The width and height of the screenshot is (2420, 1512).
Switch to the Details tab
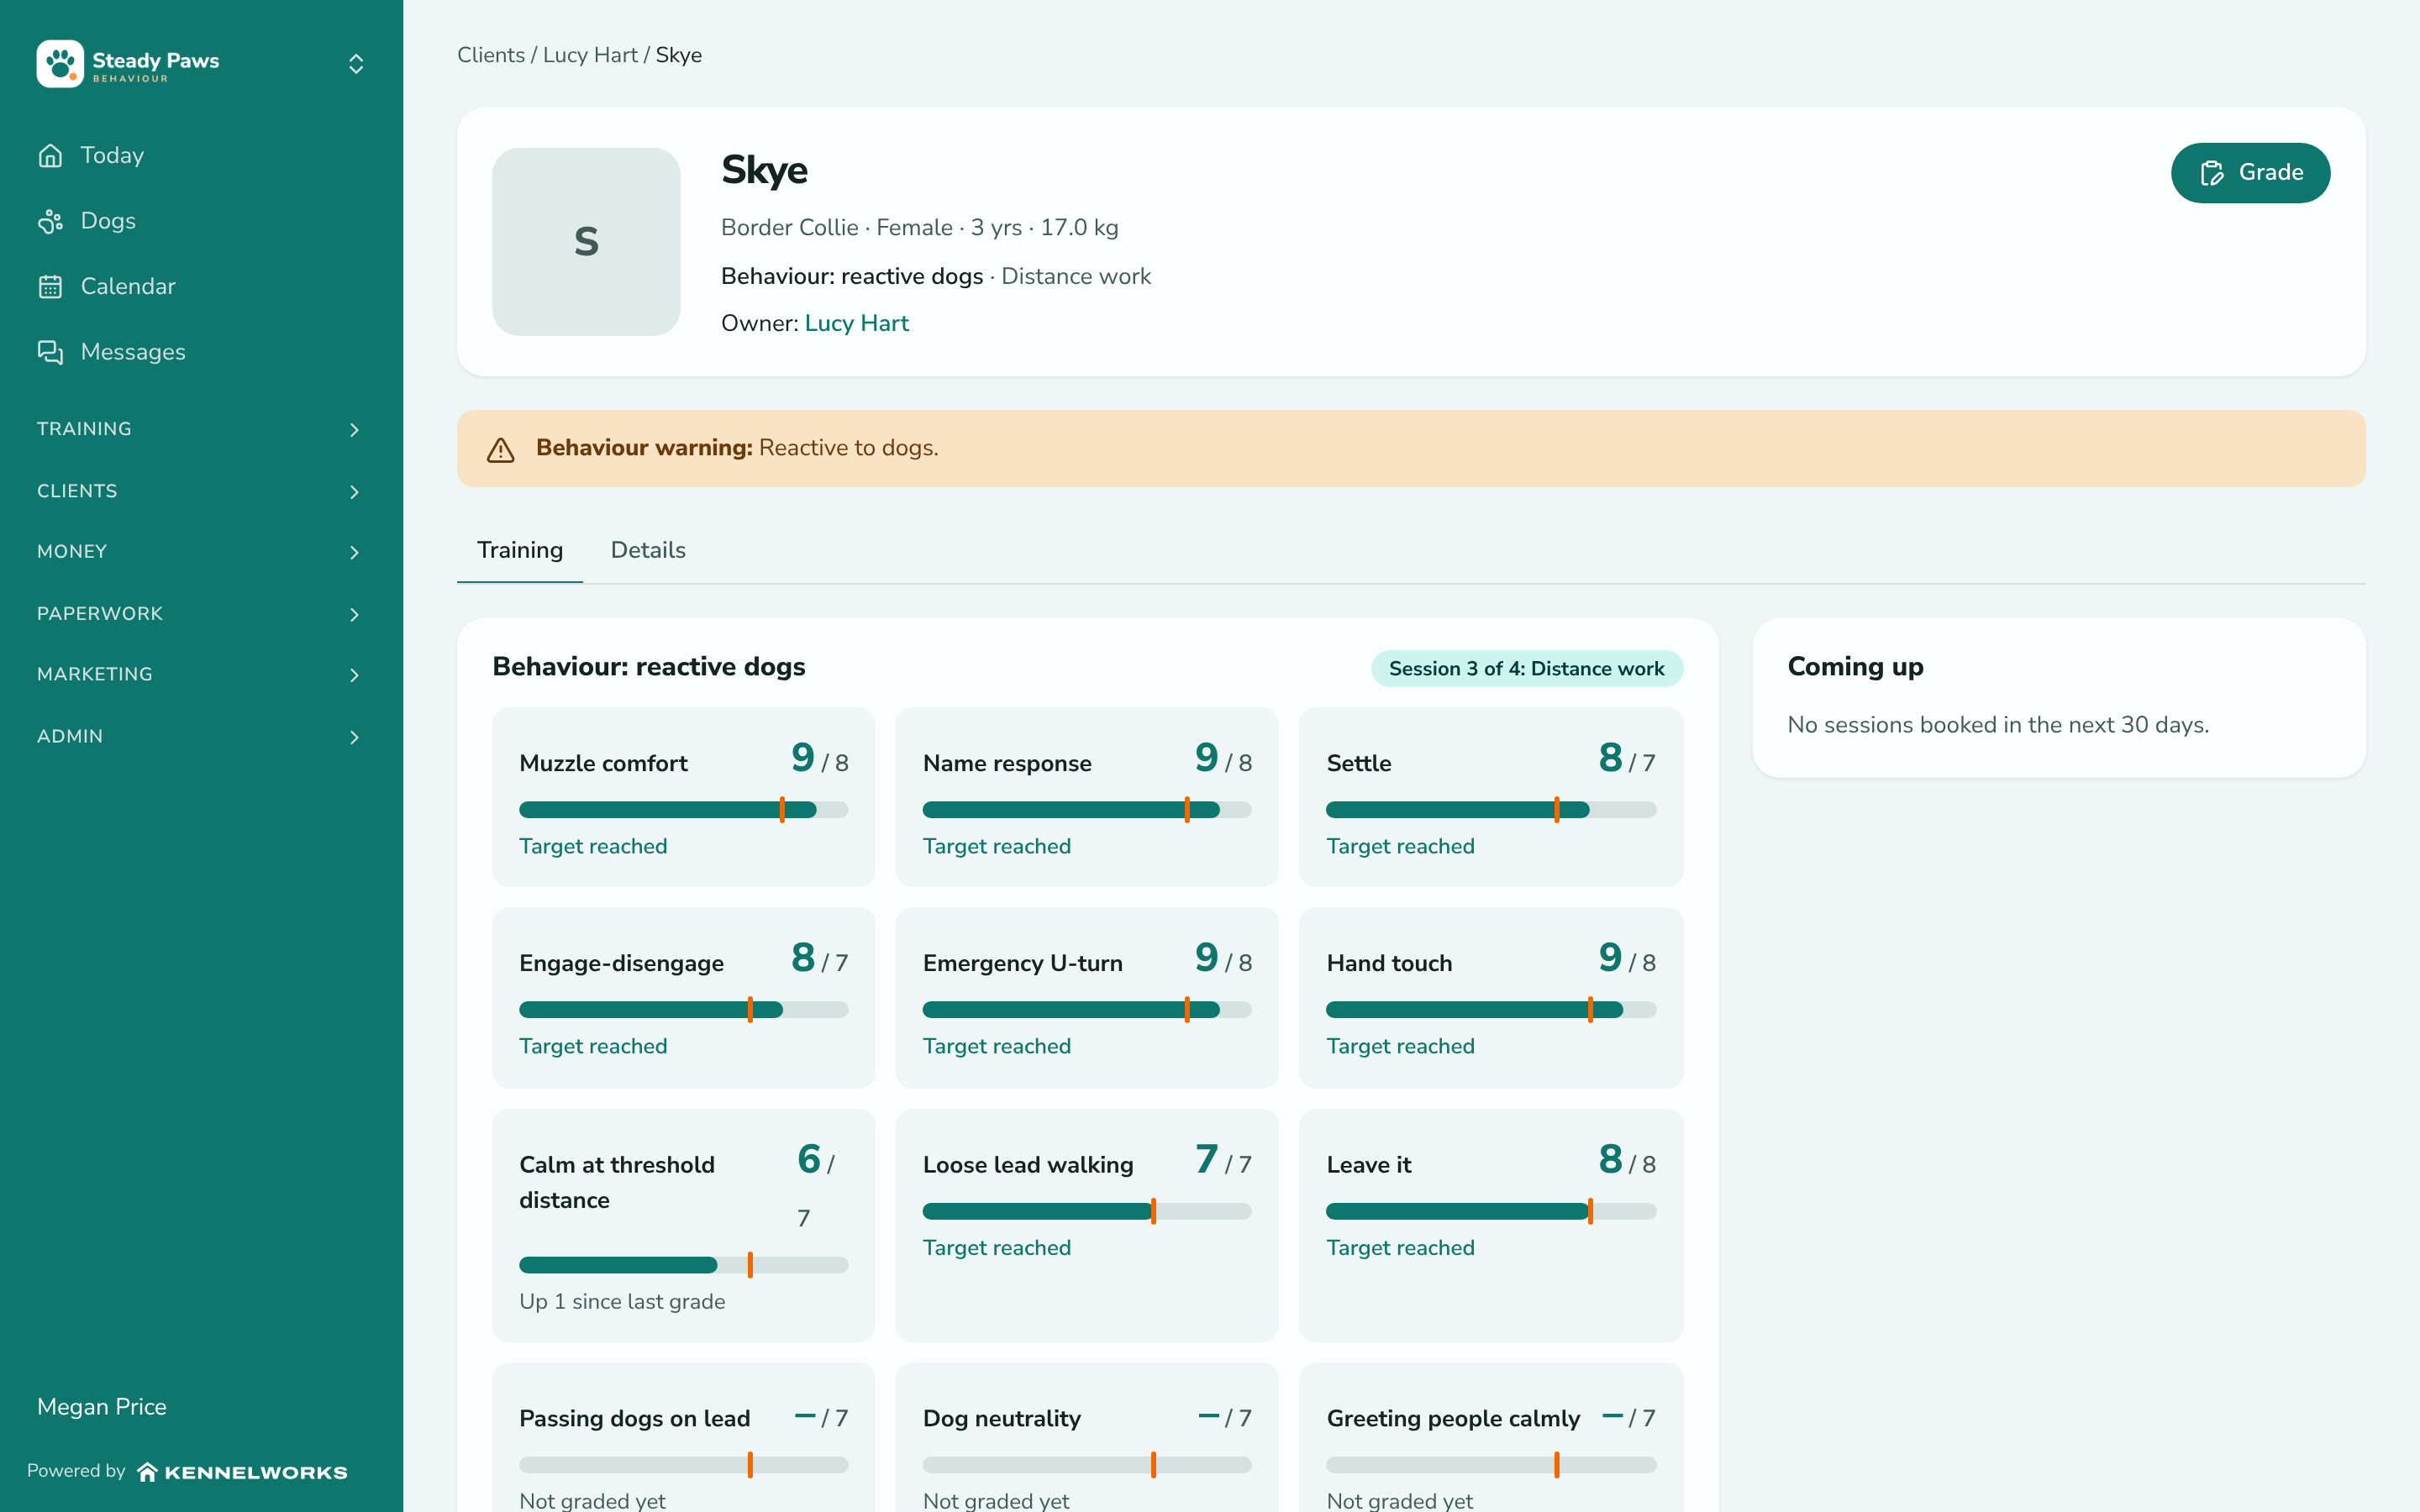(648, 550)
